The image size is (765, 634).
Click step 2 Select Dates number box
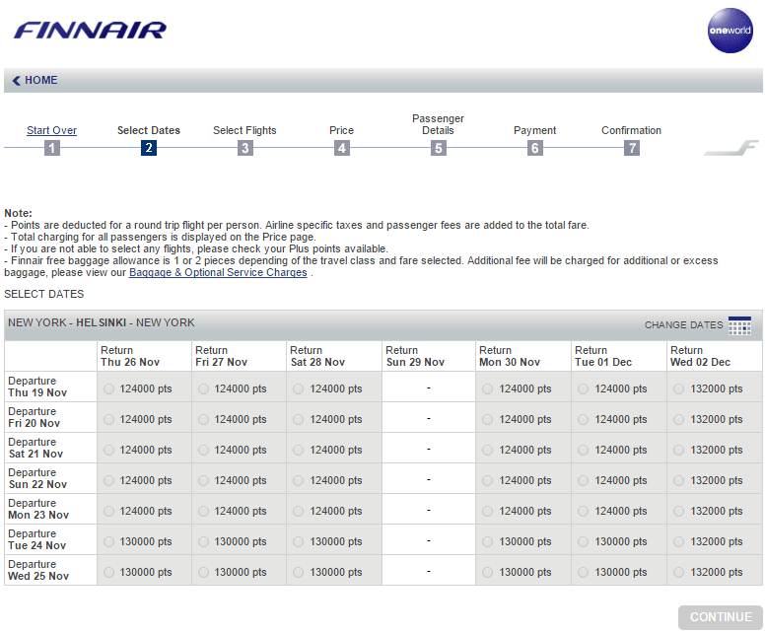pos(149,148)
